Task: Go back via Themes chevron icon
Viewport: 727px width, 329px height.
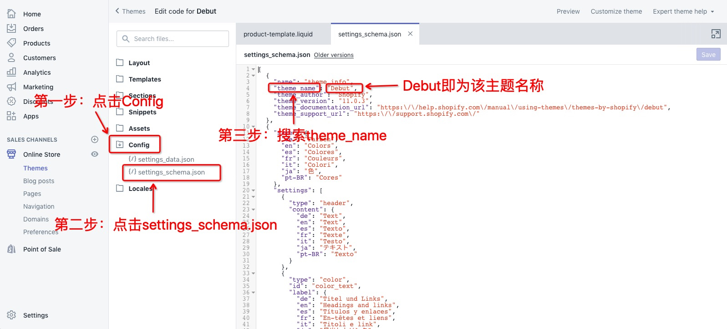Action: 117,11
